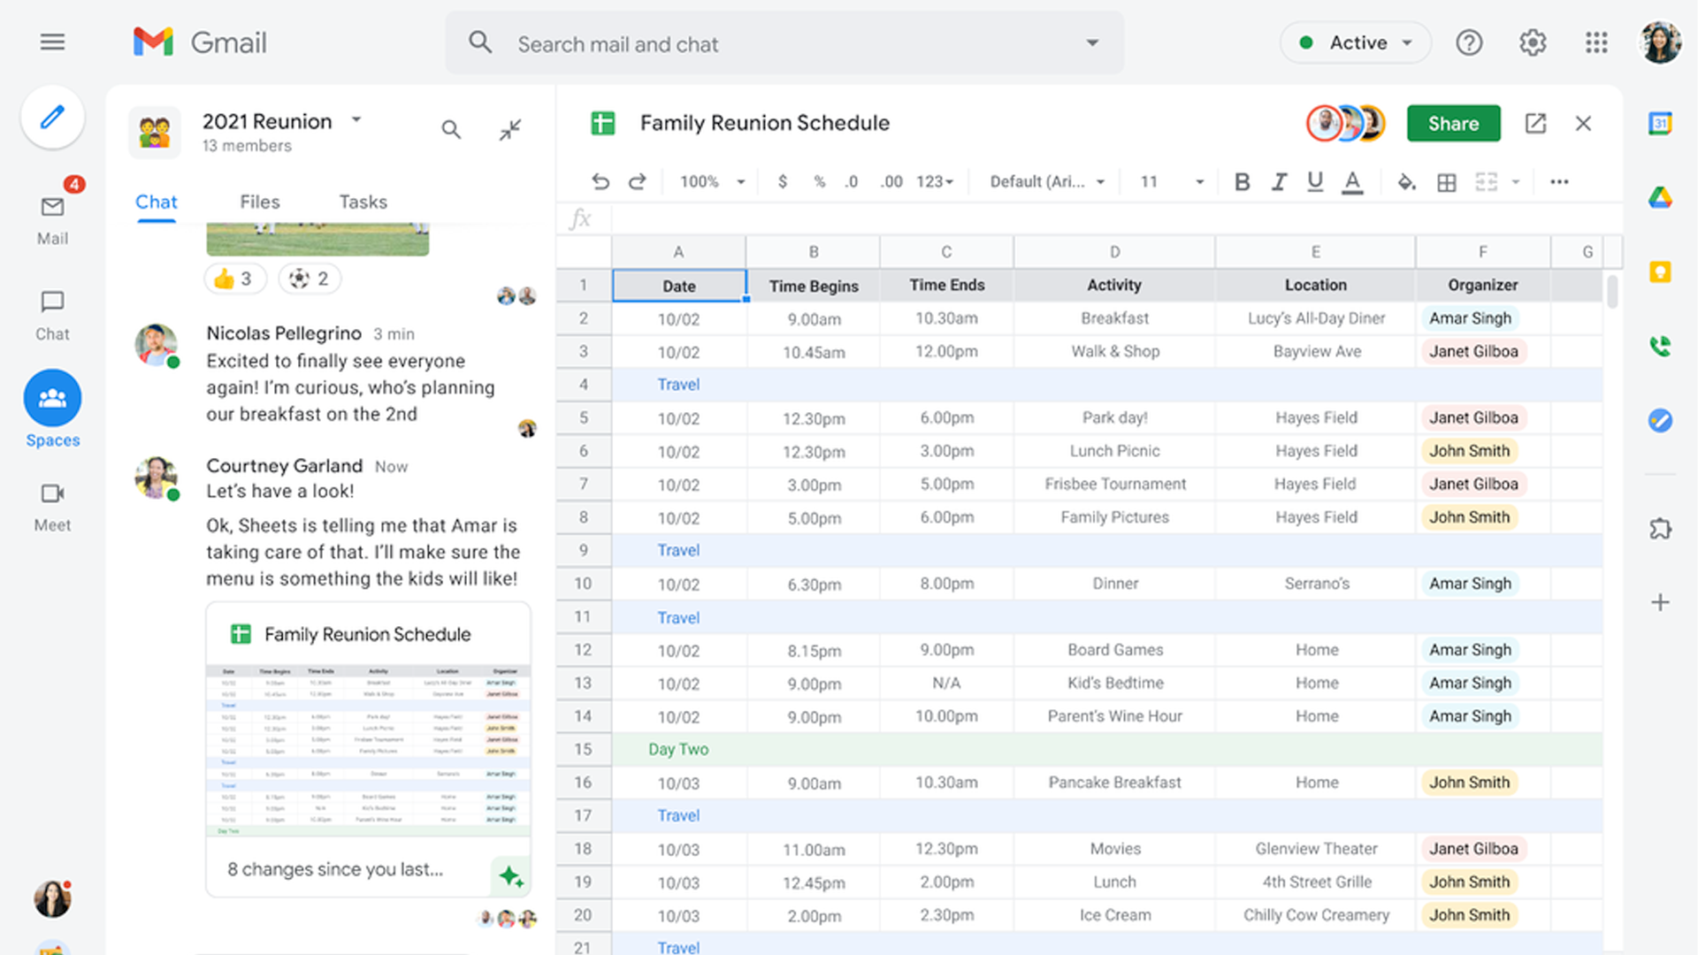Open the spreadsheet in a new window

(x=1535, y=124)
